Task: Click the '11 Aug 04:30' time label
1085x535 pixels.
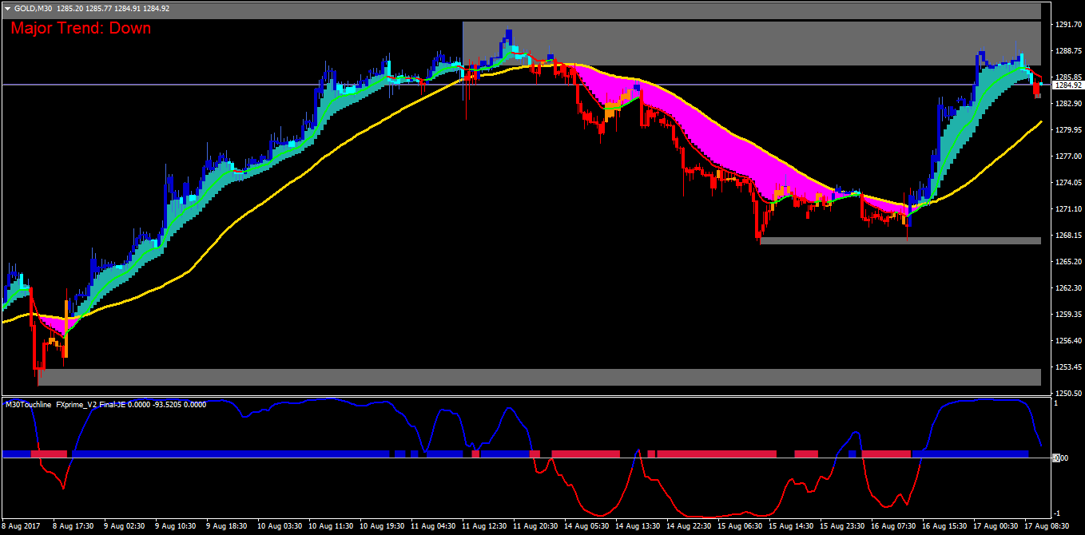Action: click(433, 527)
